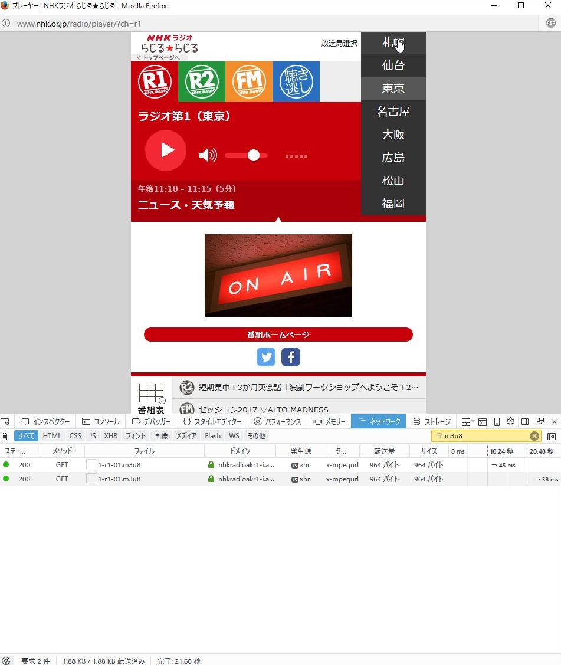Activate the element picker tool
Viewport: 561px width, 665px height.
click(x=5, y=422)
